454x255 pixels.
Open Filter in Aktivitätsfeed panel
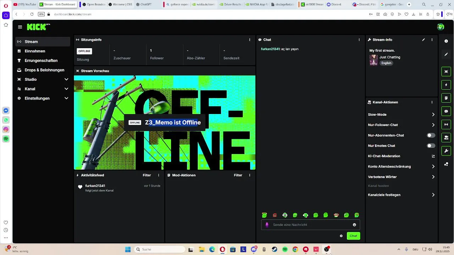point(147,175)
